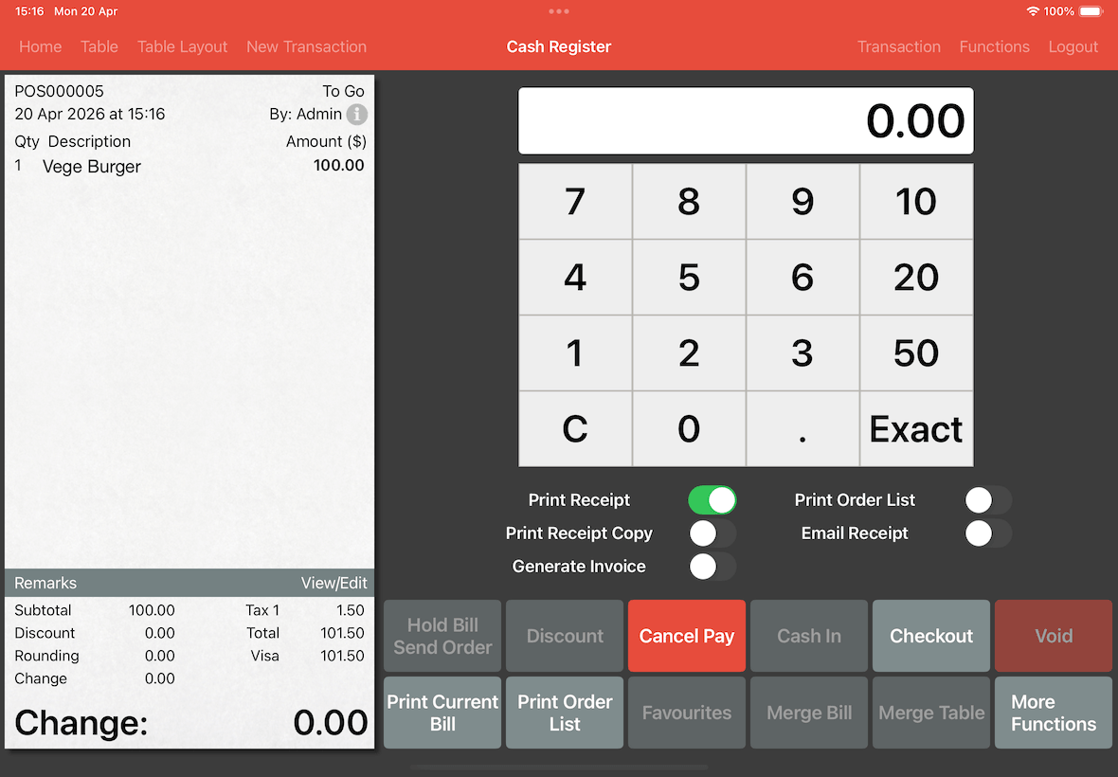
Task: Turn on the Print Order List switch
Action: click(x=987, y=500)
